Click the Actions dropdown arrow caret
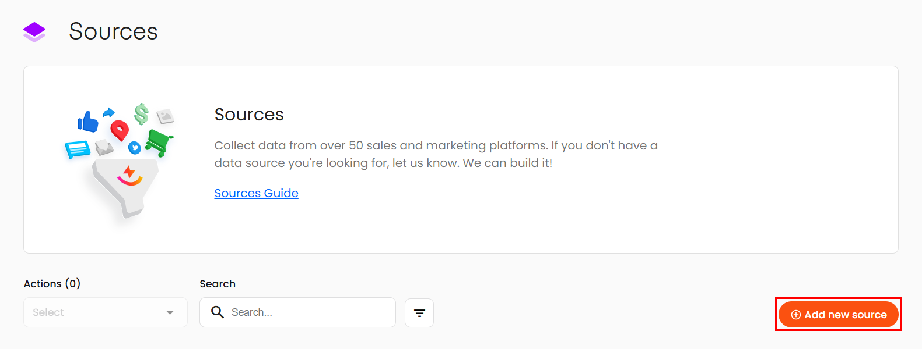This screenshot has width=922, height=349. point(170,312)
